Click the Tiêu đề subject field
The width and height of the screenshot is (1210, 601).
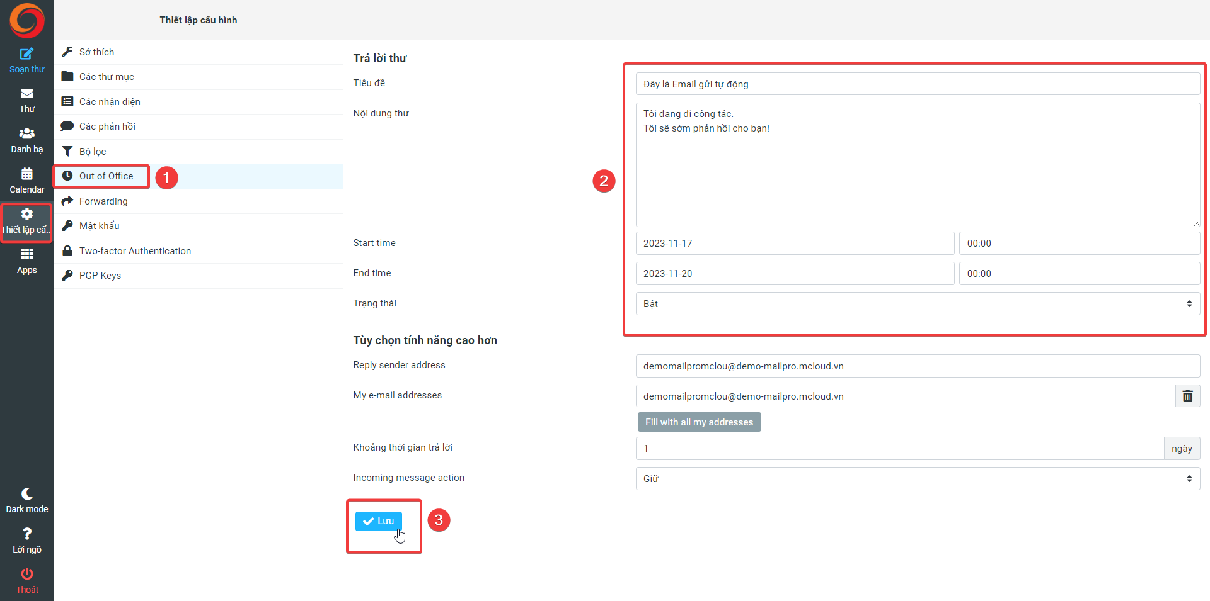point(918,84)
